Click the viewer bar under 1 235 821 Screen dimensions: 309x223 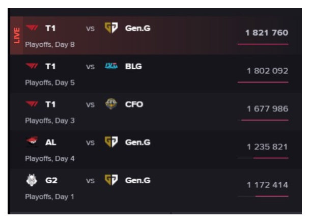(263, 158)
